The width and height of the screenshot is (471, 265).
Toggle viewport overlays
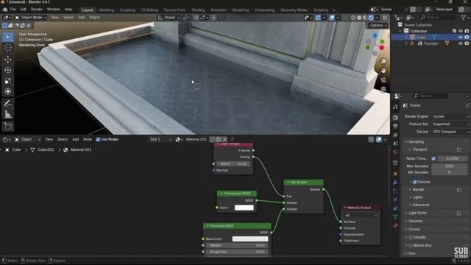click(332, 18)
